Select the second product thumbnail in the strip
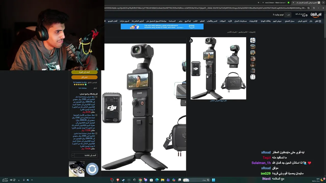The height and width of the screenshot is (183, 326). coord(253,46)
